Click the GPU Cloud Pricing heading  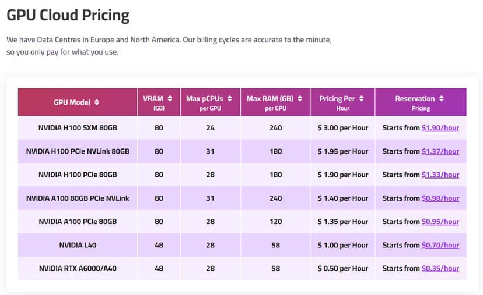tap(68, 15)
